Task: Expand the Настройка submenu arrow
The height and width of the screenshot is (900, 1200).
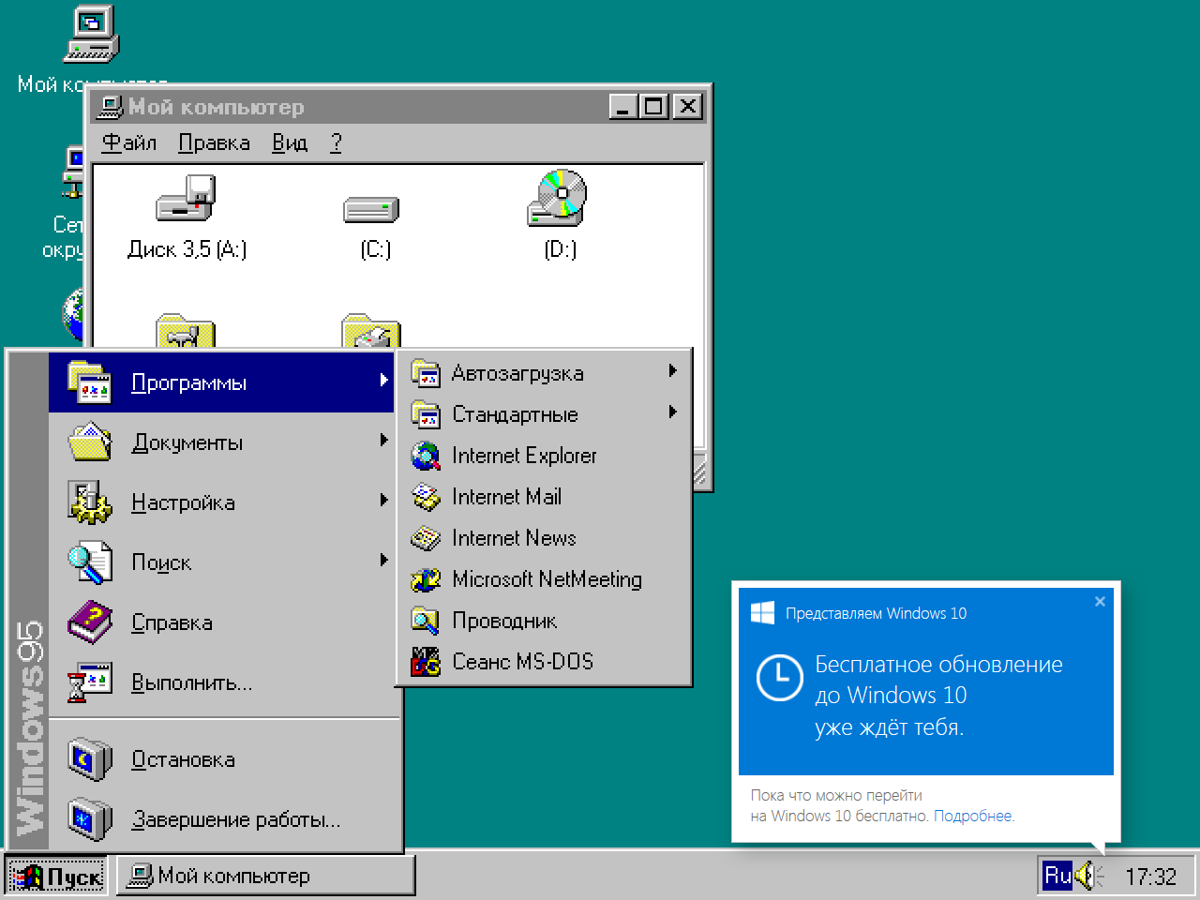Action: pos(383,500)
